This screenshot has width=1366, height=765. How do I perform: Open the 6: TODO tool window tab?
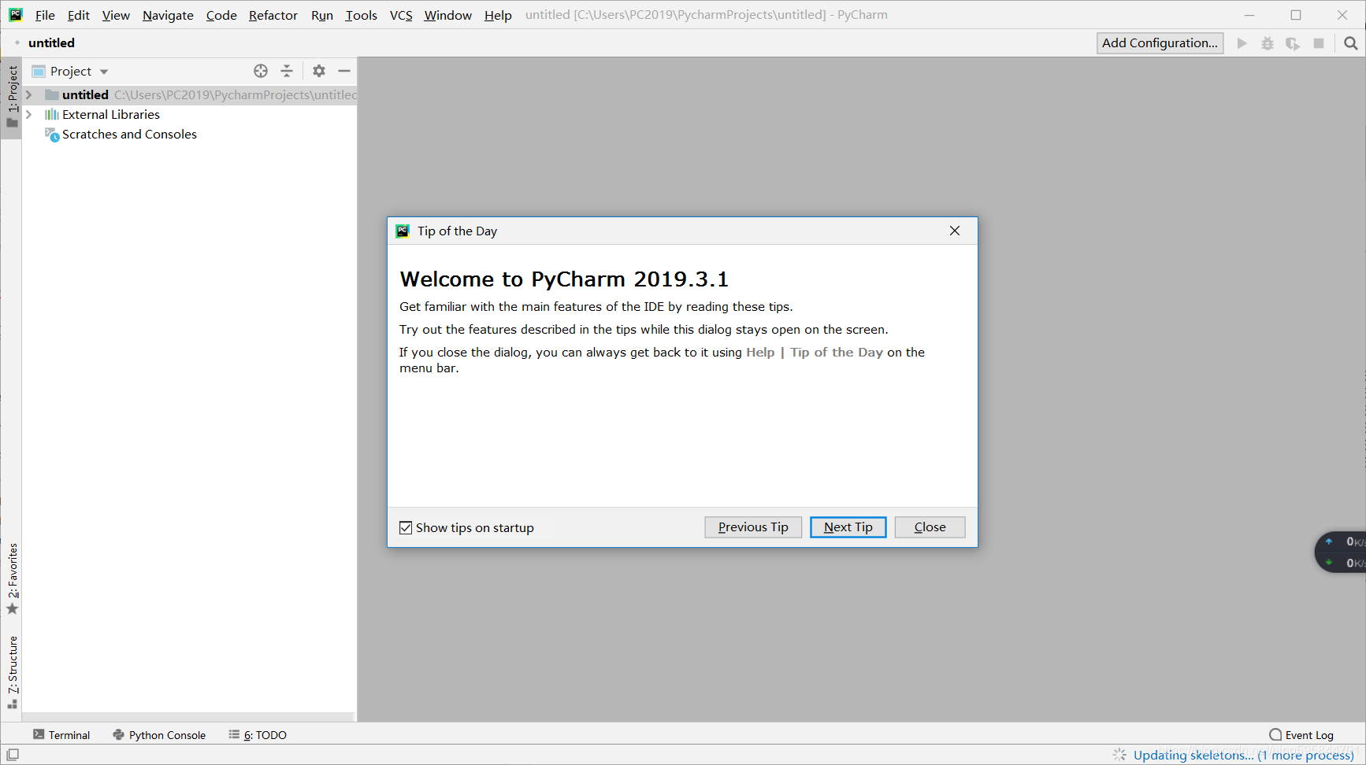[258, 735]
